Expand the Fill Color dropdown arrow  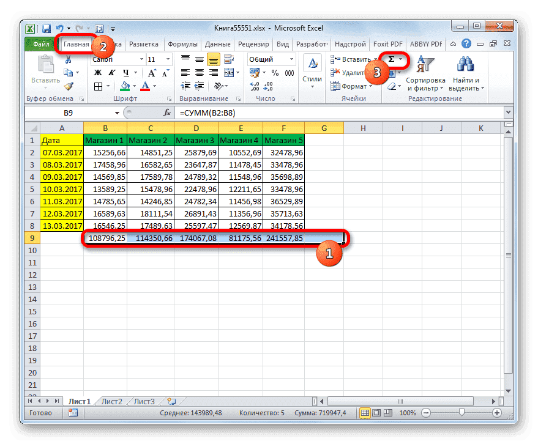pos(134,86)
